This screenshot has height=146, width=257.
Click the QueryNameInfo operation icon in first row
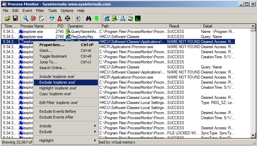68,31
